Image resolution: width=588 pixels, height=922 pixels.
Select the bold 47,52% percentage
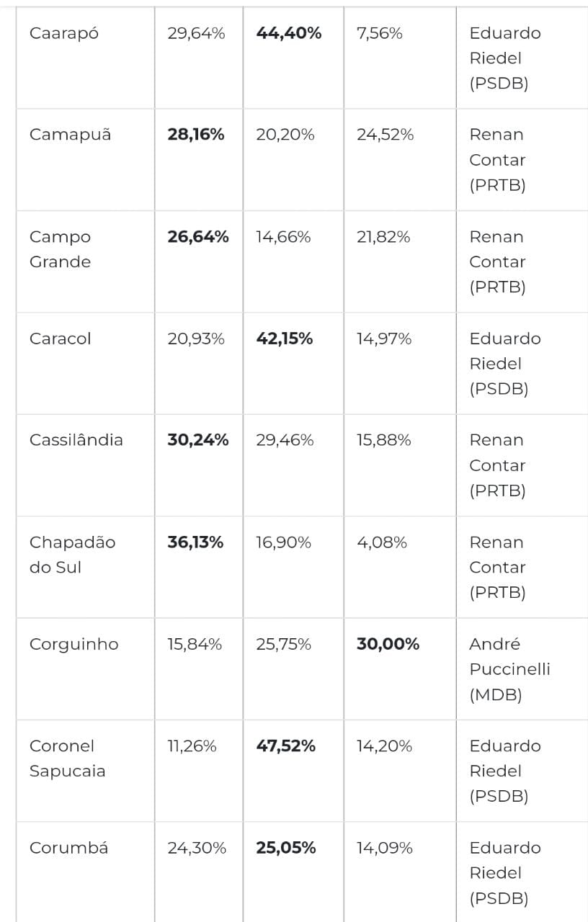pyautogui.click(x=286, y=746)
